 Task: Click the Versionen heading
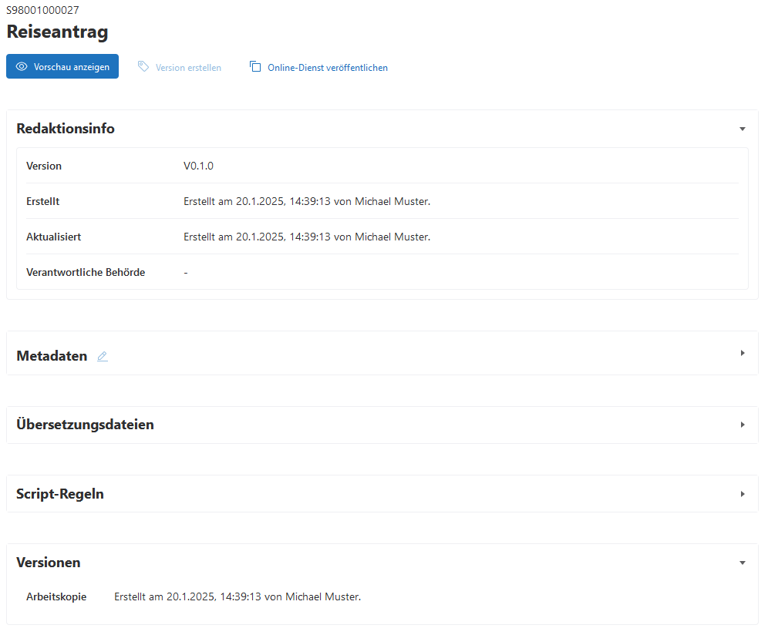49,563
